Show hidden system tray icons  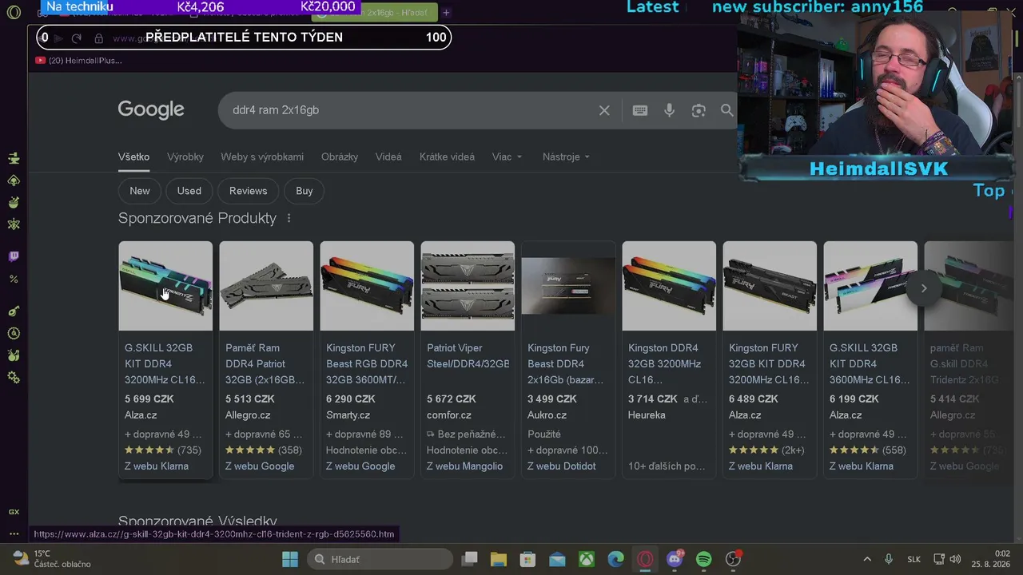coord(867,559)
